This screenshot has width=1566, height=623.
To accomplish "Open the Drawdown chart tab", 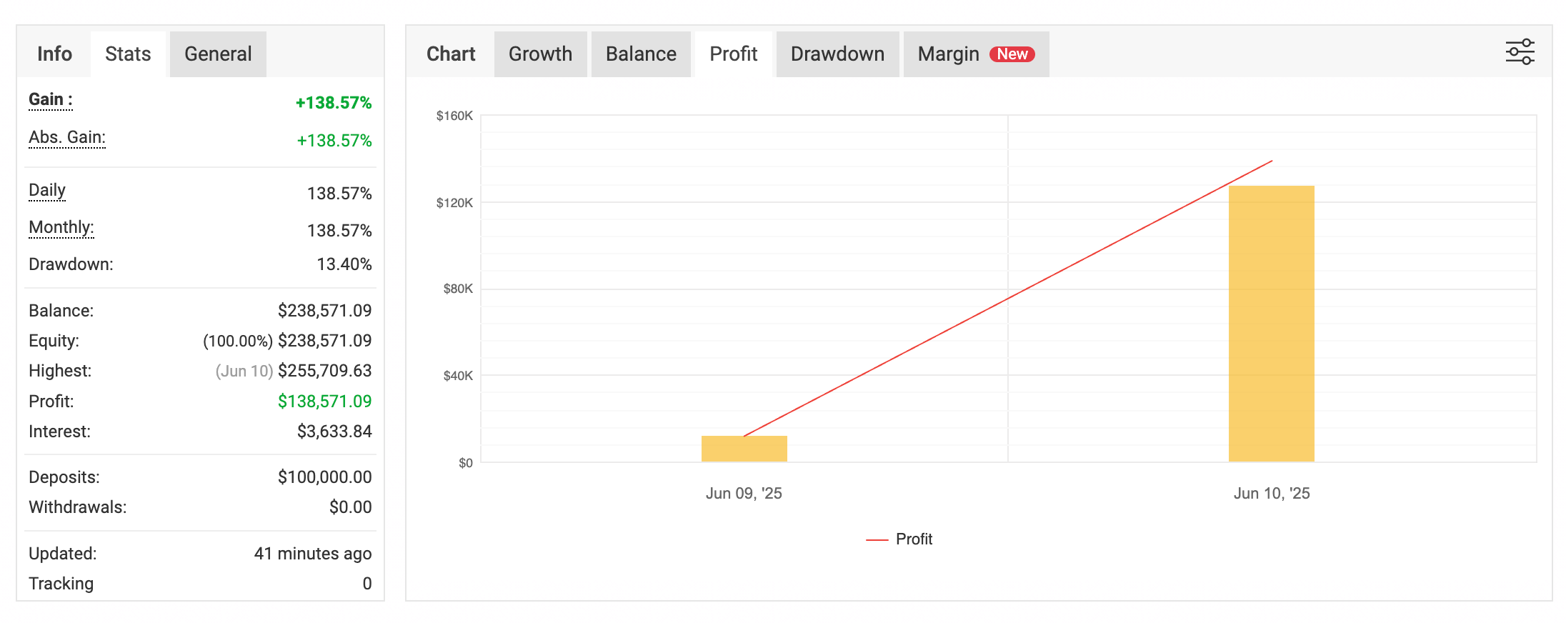I will pyautogui.click(x=837, y=54).
